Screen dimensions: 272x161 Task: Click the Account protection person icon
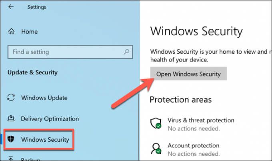click(x=156, y=149)
